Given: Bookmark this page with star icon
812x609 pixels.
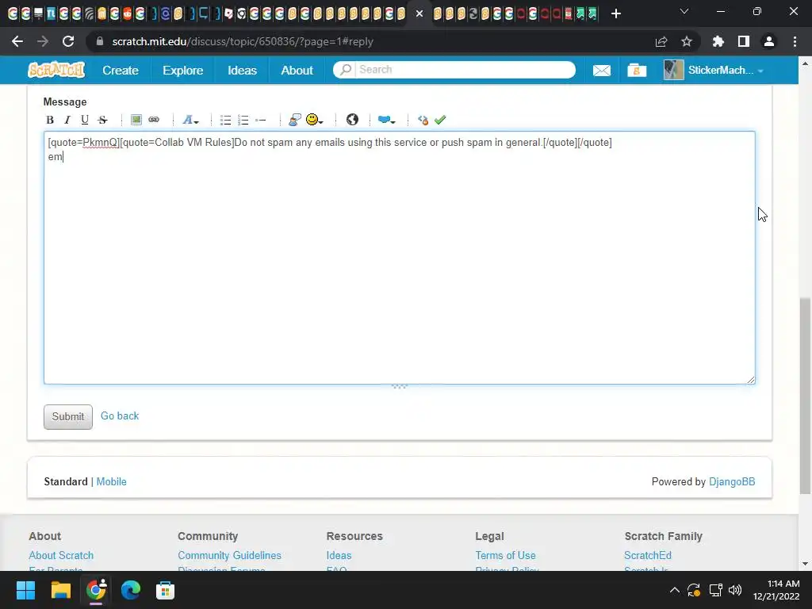Looking at the screenshot, I should coord(686,41).
